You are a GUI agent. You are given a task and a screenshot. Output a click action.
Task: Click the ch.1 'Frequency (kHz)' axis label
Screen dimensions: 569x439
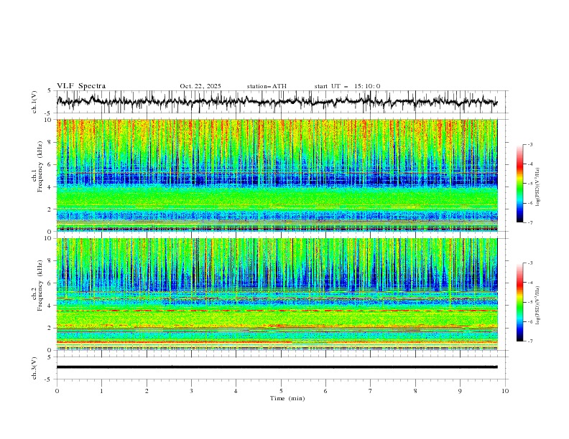pyautogui.click(x=40, y=167)
